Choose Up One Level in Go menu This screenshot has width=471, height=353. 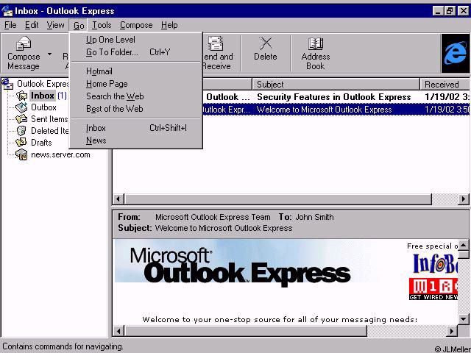point(136,40)
